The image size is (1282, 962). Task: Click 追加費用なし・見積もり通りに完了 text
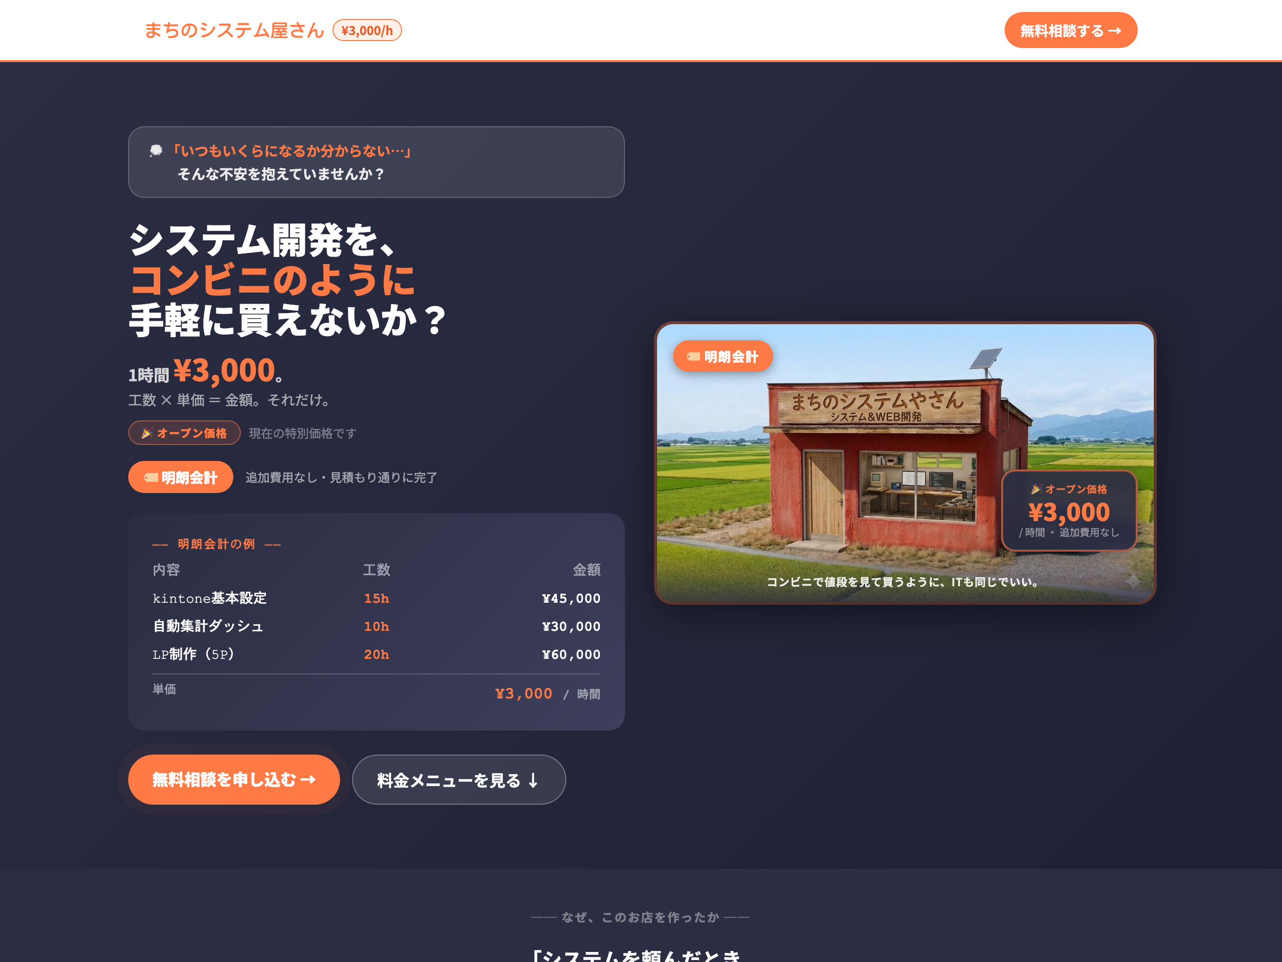point(342,477)
